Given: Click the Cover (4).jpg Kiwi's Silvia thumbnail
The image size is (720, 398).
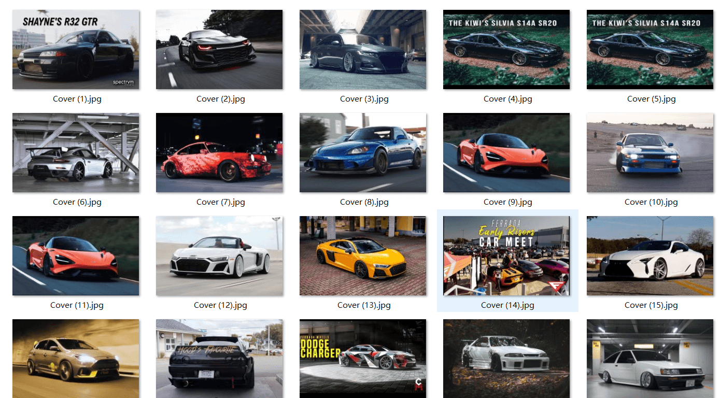Looking at the screenshot, I should (x=506, y=49).
